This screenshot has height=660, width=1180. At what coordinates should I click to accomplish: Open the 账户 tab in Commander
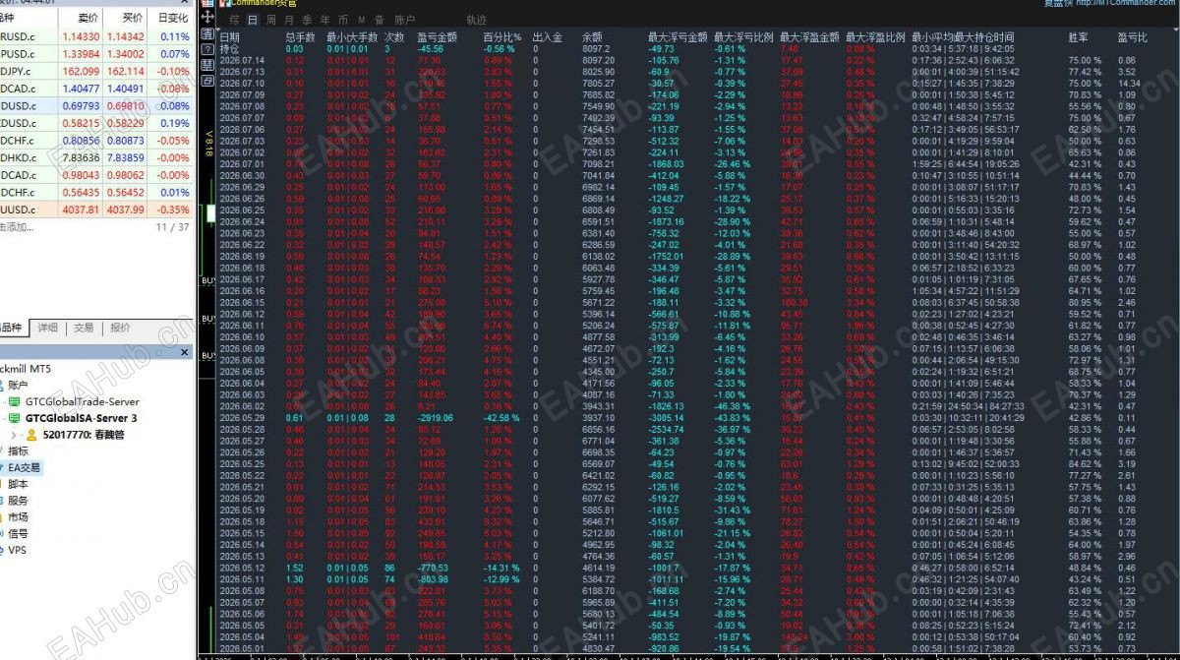404,20
